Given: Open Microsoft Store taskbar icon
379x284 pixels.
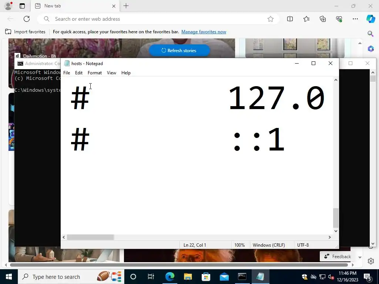Looking at the screenshot, I should (206, 277).
